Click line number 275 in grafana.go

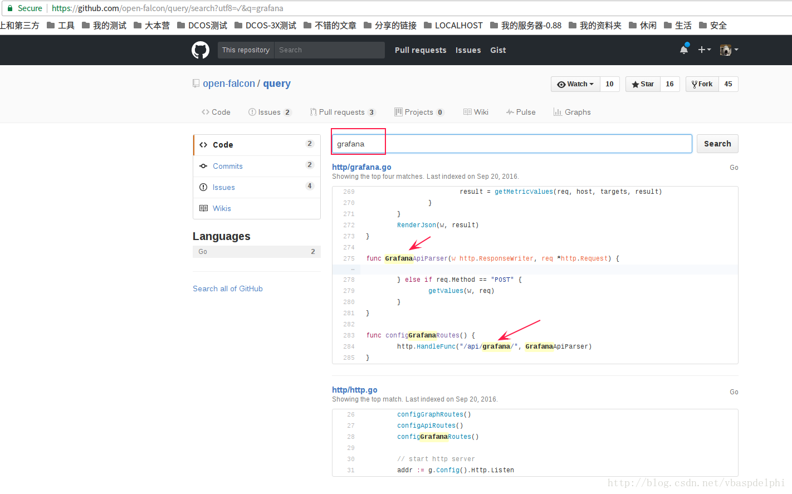tap(349, 258)
